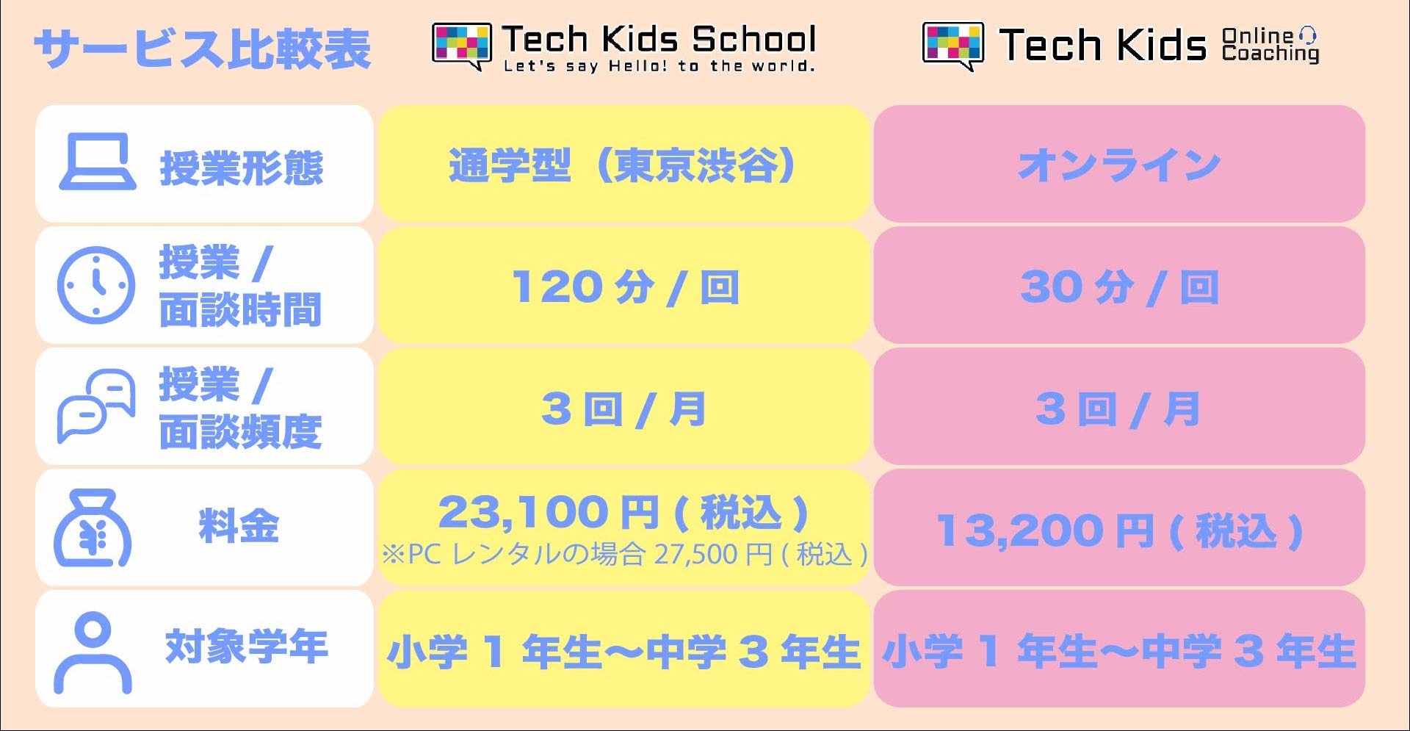The width and height of the screenshot is (1410, 731).
Task: Click the Tech Kids Online Coaching logo icon
Action: [x=952, y=46]
